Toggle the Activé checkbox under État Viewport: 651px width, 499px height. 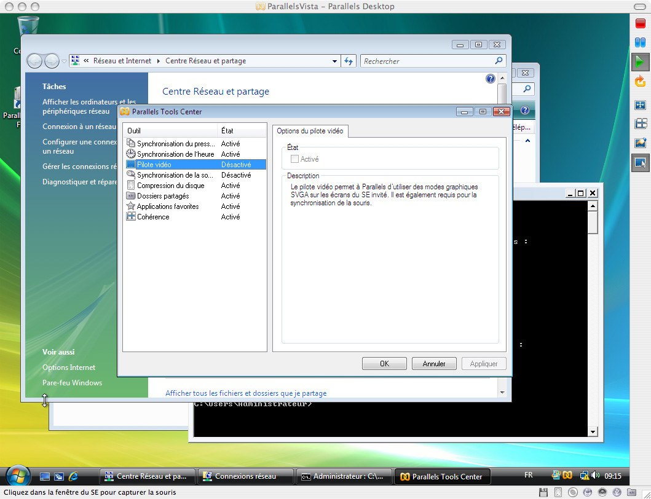(295, 159)
